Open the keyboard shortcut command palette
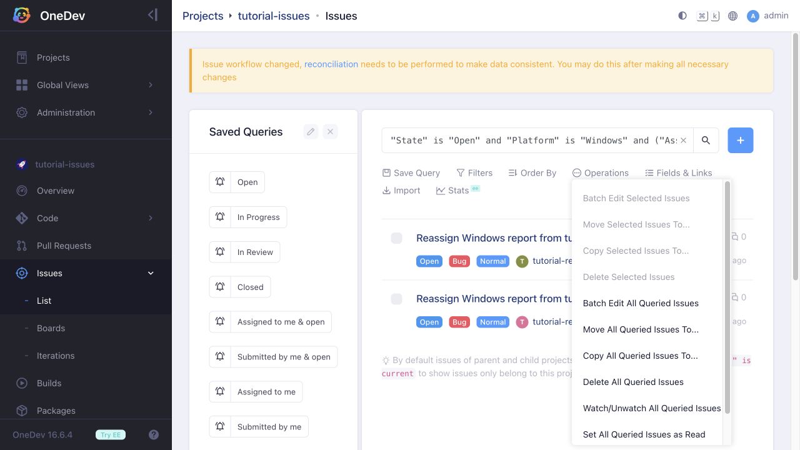 pyautogui.click(x=708, y=16)
